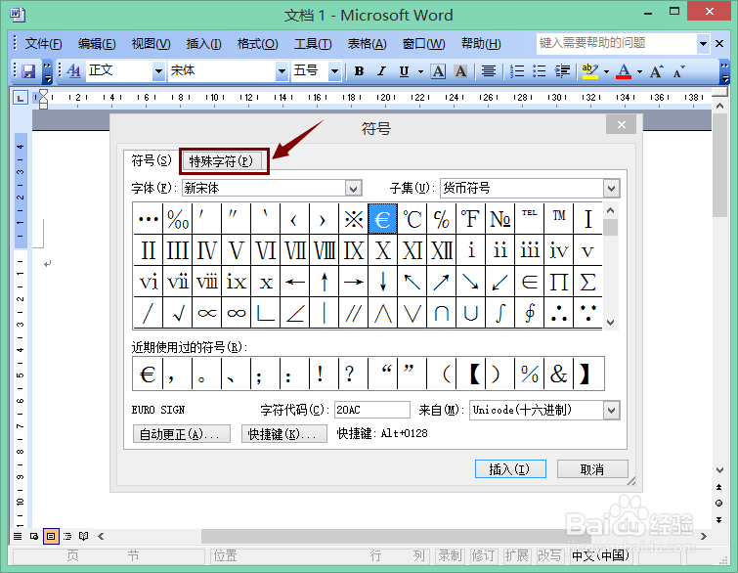738x573 pixels.
Task: Switch to 特殊字符(P) tab
Action: coord(221,161)
